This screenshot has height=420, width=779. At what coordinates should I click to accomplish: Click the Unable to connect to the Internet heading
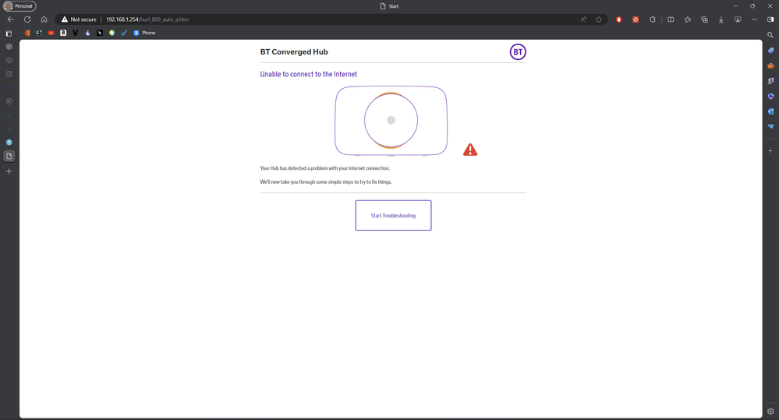[309, 74]
